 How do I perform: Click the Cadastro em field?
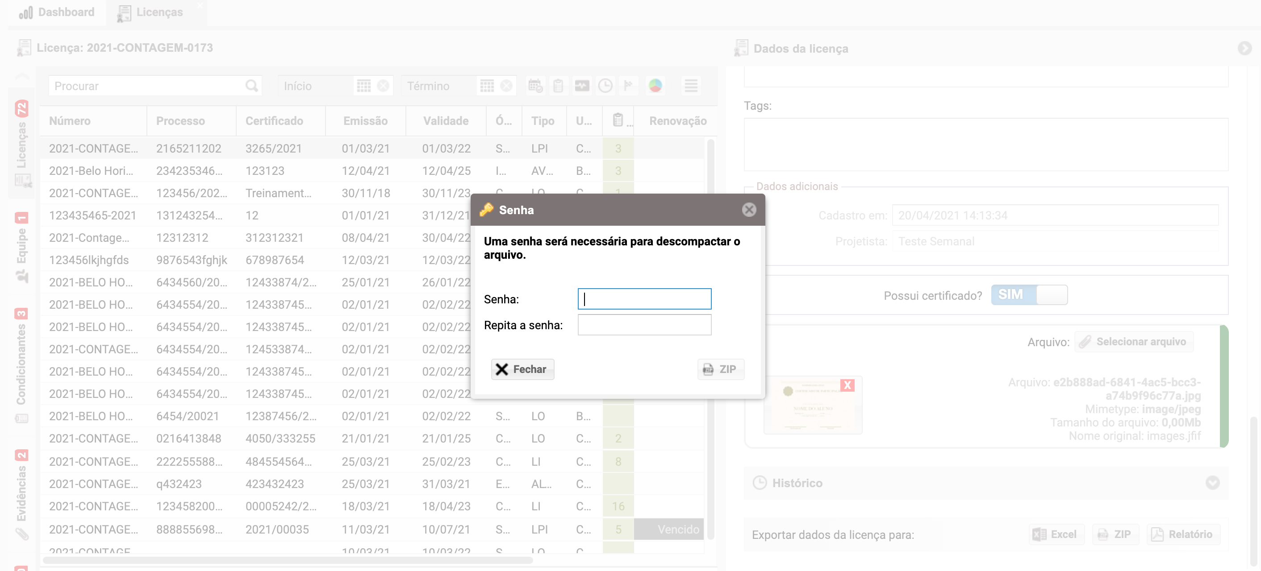tap(1055, 215)
